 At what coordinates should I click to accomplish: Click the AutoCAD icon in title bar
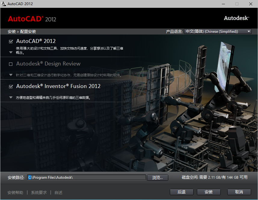point(4,4)
